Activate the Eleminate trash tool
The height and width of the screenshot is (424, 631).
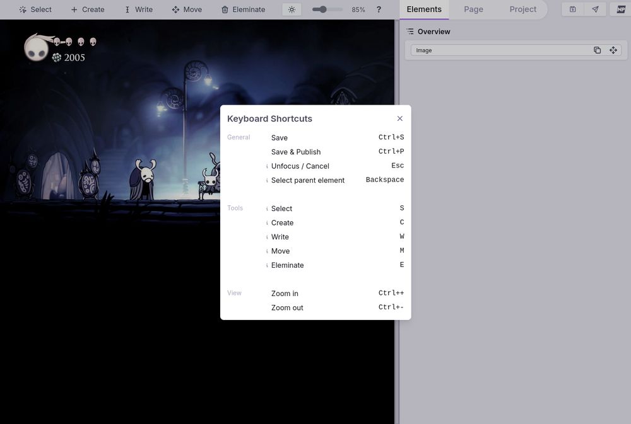point(244,9)
